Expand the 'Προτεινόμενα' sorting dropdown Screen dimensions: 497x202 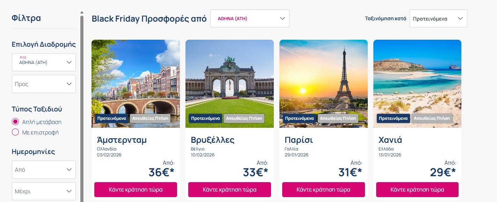click(438, 18)
